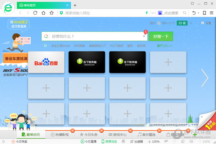Click the status bar window-layout icon
The width and height of the screenshot is (216, 144).
[183, 141]
